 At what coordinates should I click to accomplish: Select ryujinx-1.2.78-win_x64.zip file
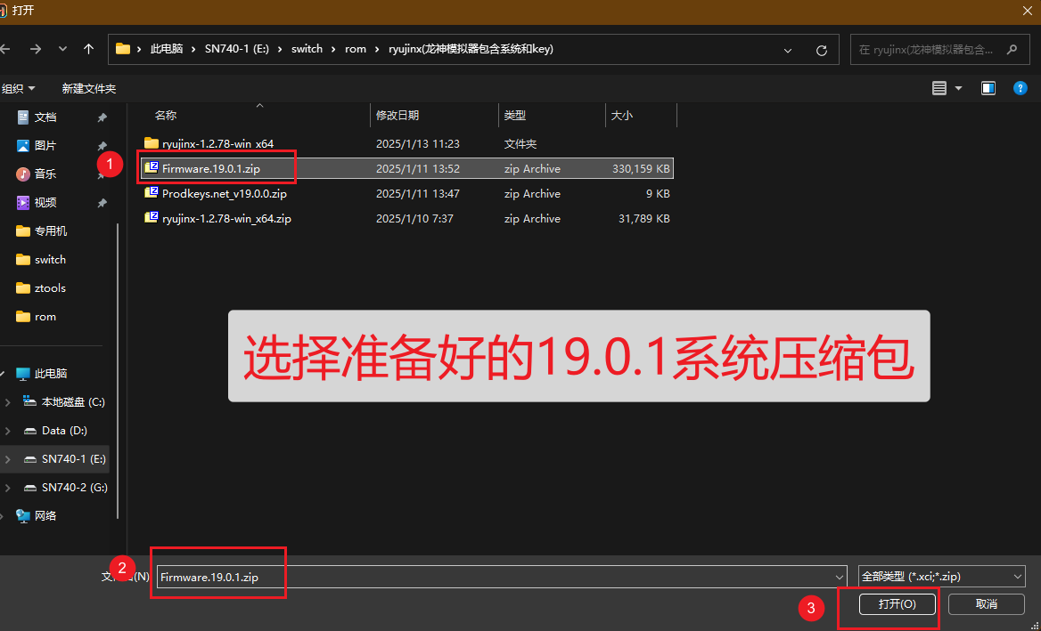[x=407, y=219]
